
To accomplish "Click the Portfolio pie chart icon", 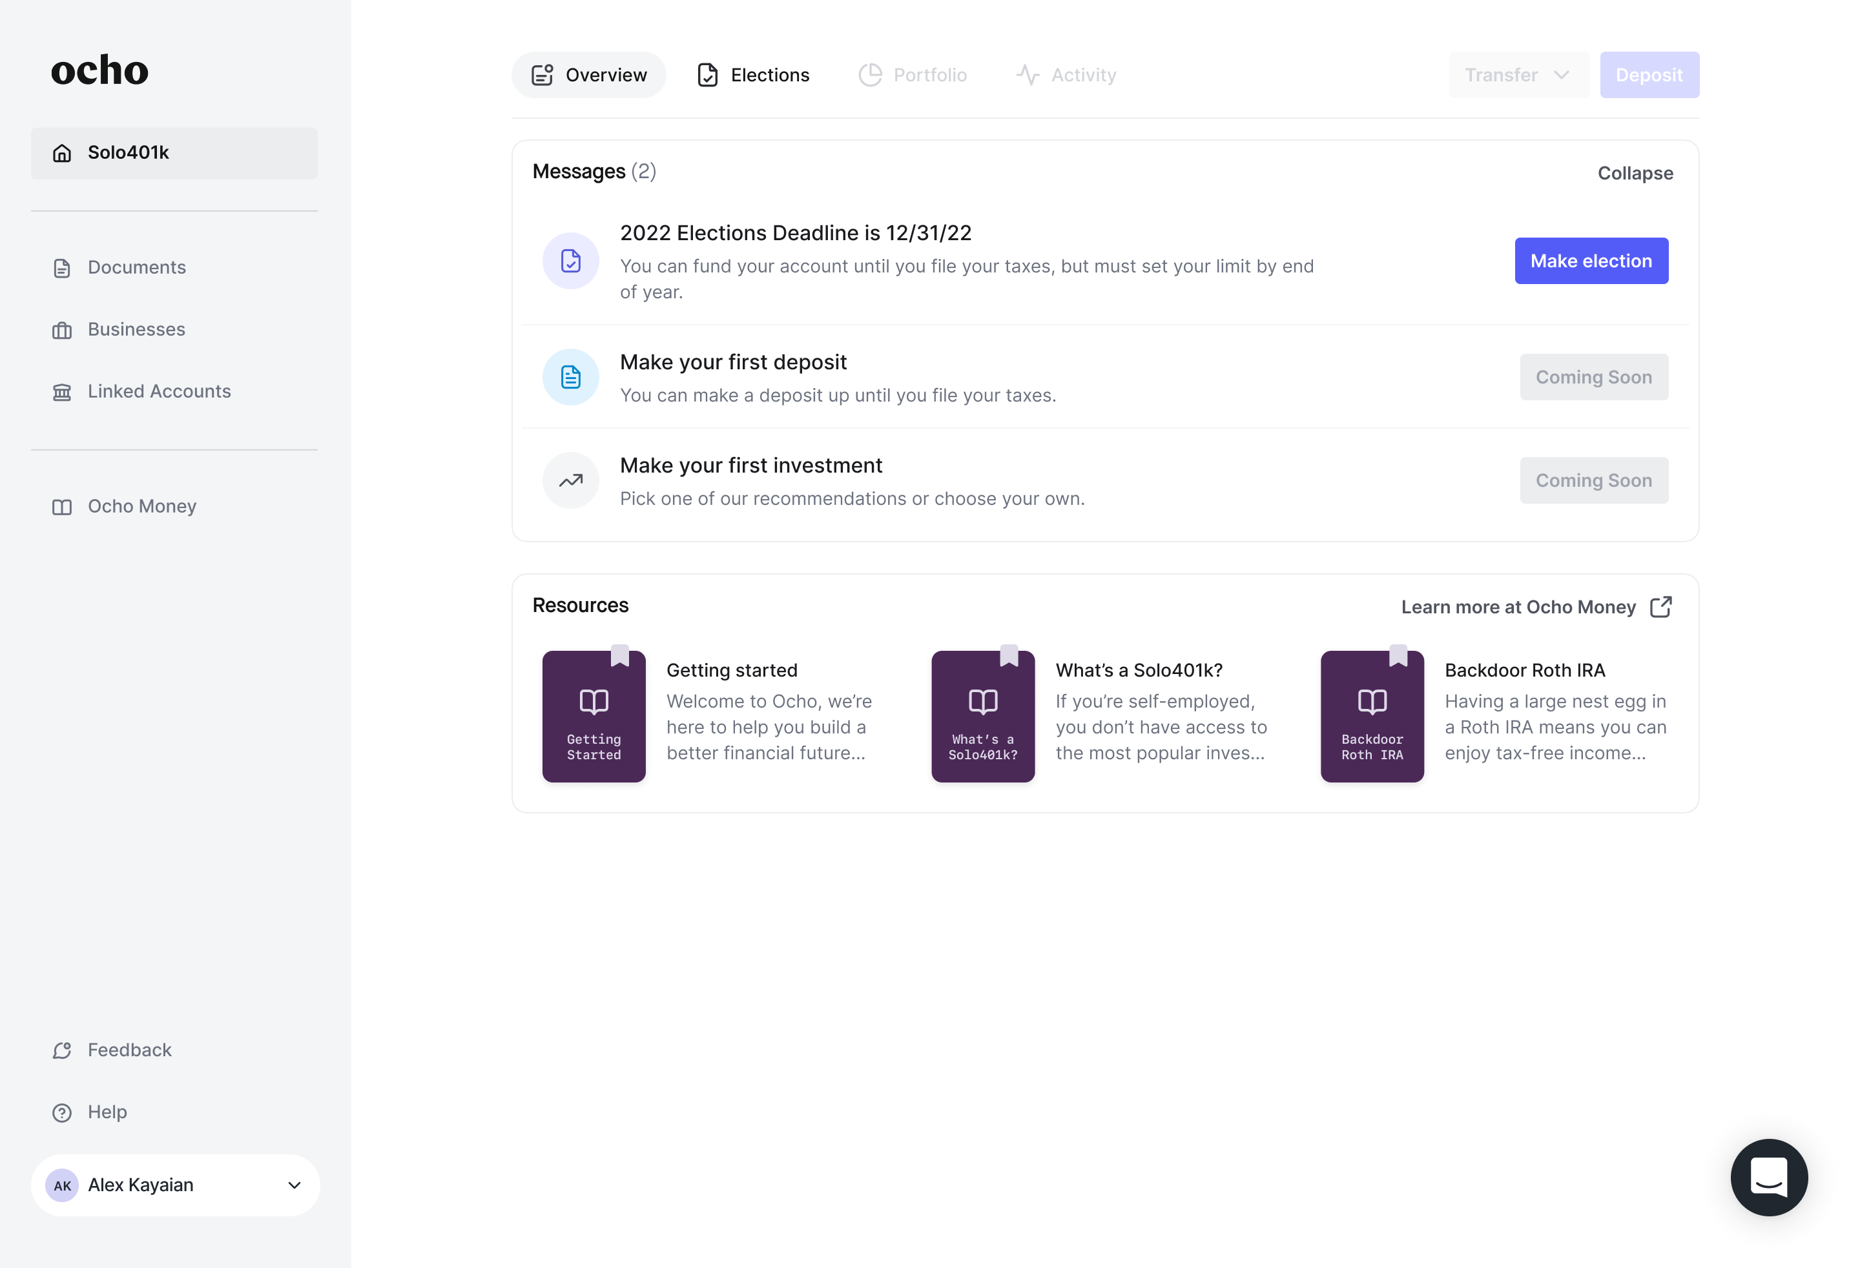I will point(870,75).
